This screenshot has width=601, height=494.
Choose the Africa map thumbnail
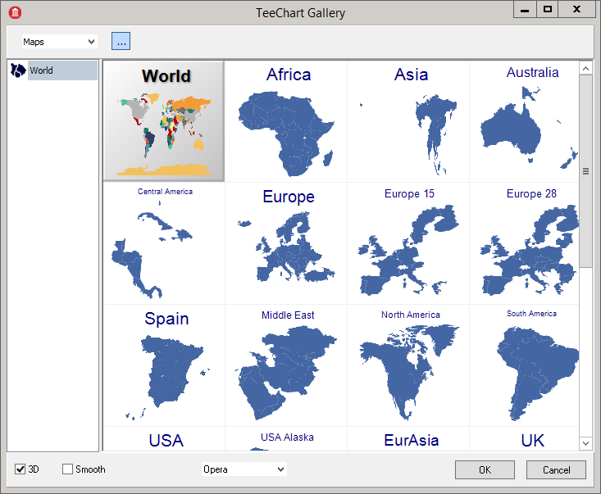click(286, 121)
